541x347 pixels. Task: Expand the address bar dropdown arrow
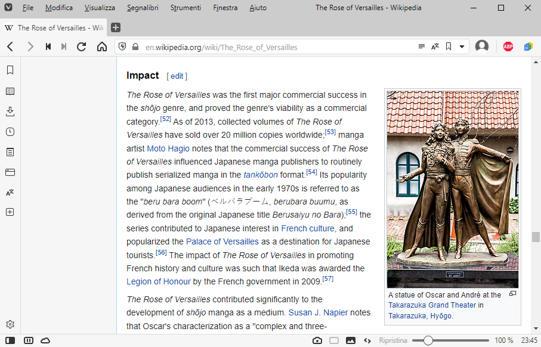coord(462,47)
